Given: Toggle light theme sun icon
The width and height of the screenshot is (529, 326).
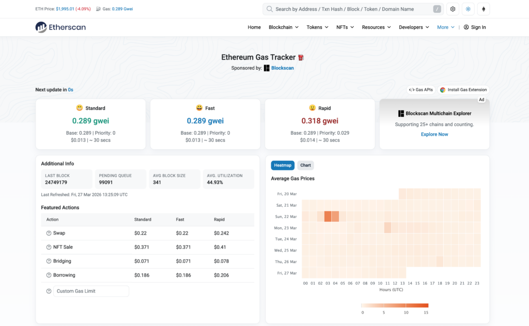Looking at the screenshot, I should [x=468, y=9].
